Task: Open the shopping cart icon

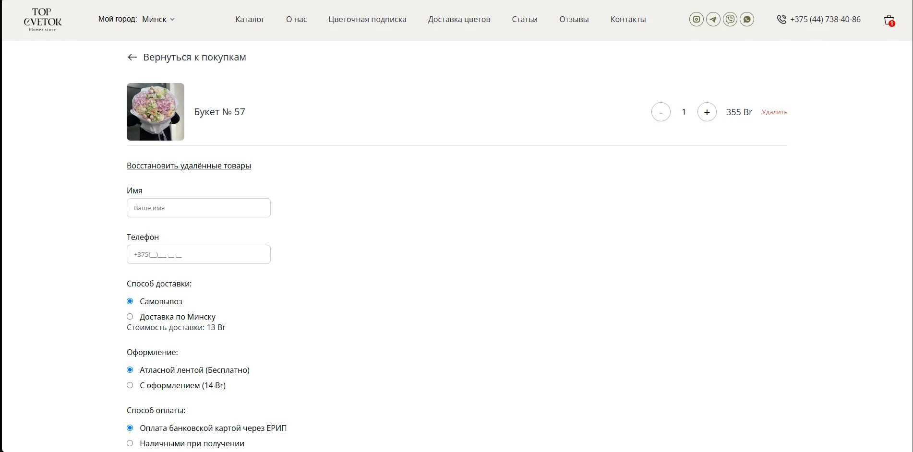Action: tap(889, 20)
